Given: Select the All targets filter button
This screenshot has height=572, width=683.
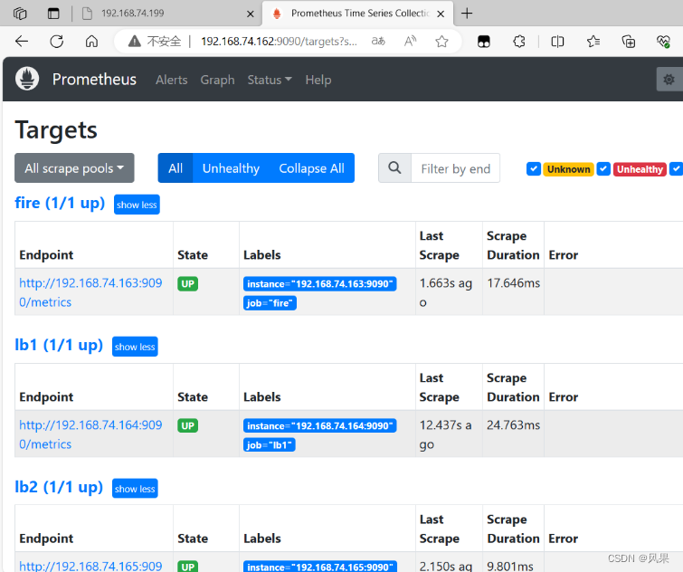Looking at the screenshot, I should pyautogui.click(x=175, y=167).
